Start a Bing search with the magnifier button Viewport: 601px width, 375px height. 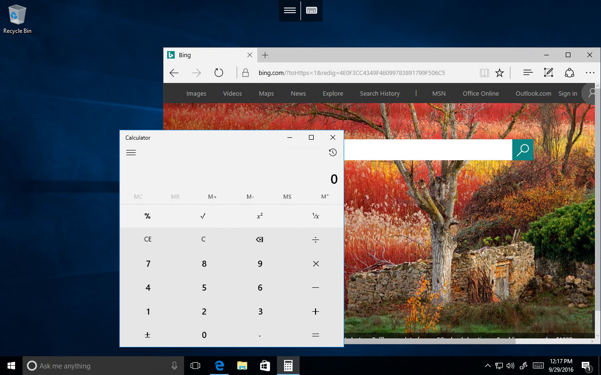pyautogui.click(x=523, y=150)
